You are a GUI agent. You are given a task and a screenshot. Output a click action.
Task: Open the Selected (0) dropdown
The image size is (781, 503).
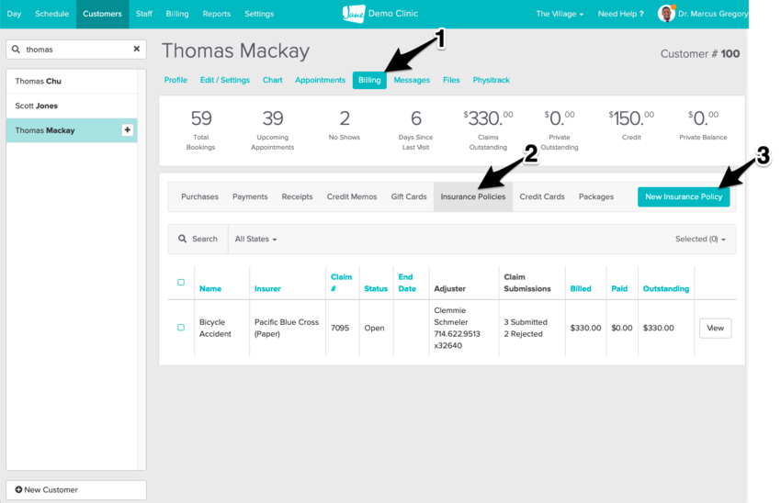click(x=700, y=239)
